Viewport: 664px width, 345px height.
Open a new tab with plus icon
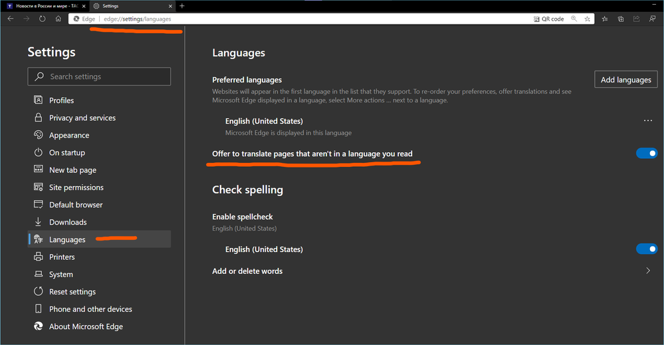click(182, 6)
